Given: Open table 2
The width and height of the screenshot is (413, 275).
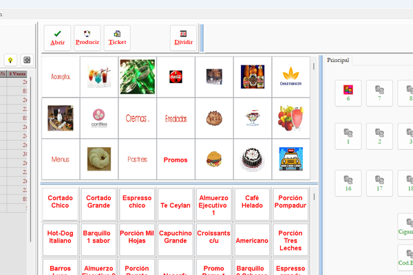Looking at the screenshot, I should point(379,136).
